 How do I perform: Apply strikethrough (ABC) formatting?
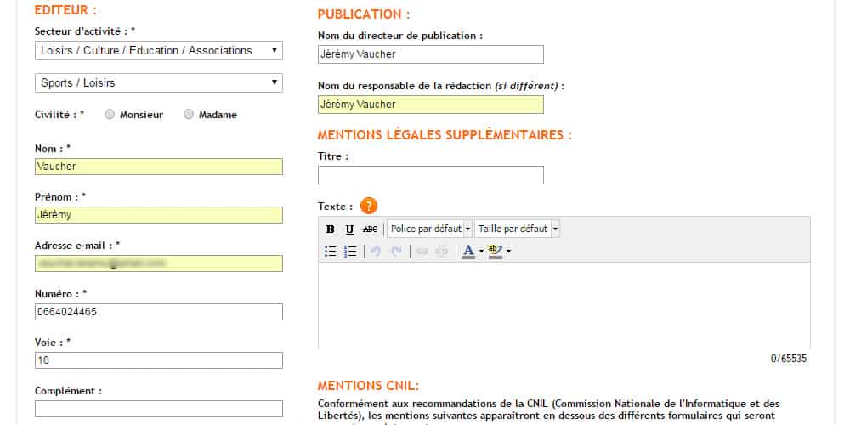click(370, 229)
